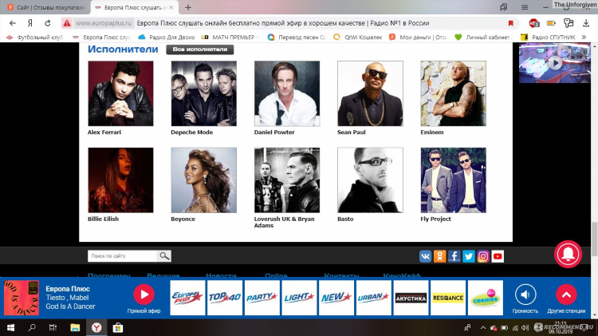The image size is (598, 336).
Task: Expand more bookmarks chevron
Action: [x=584, y=37]
